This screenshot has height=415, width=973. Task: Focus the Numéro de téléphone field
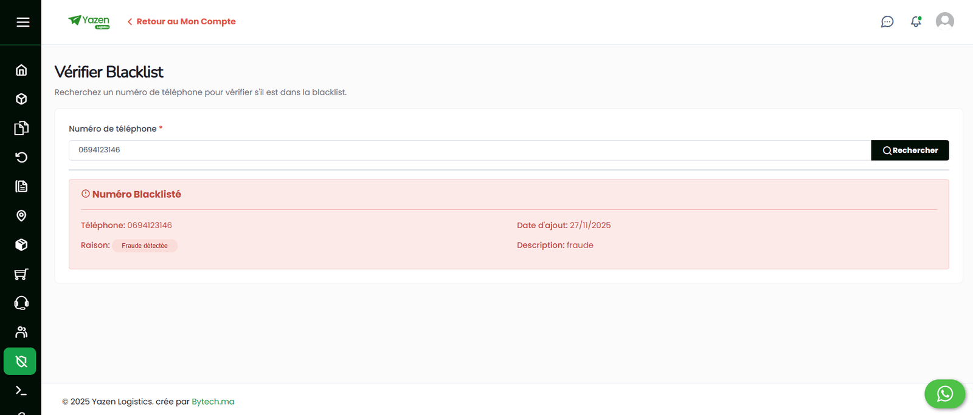click(469, 150)
